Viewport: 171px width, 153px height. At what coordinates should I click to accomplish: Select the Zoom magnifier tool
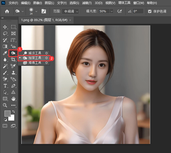pos(5,105)
